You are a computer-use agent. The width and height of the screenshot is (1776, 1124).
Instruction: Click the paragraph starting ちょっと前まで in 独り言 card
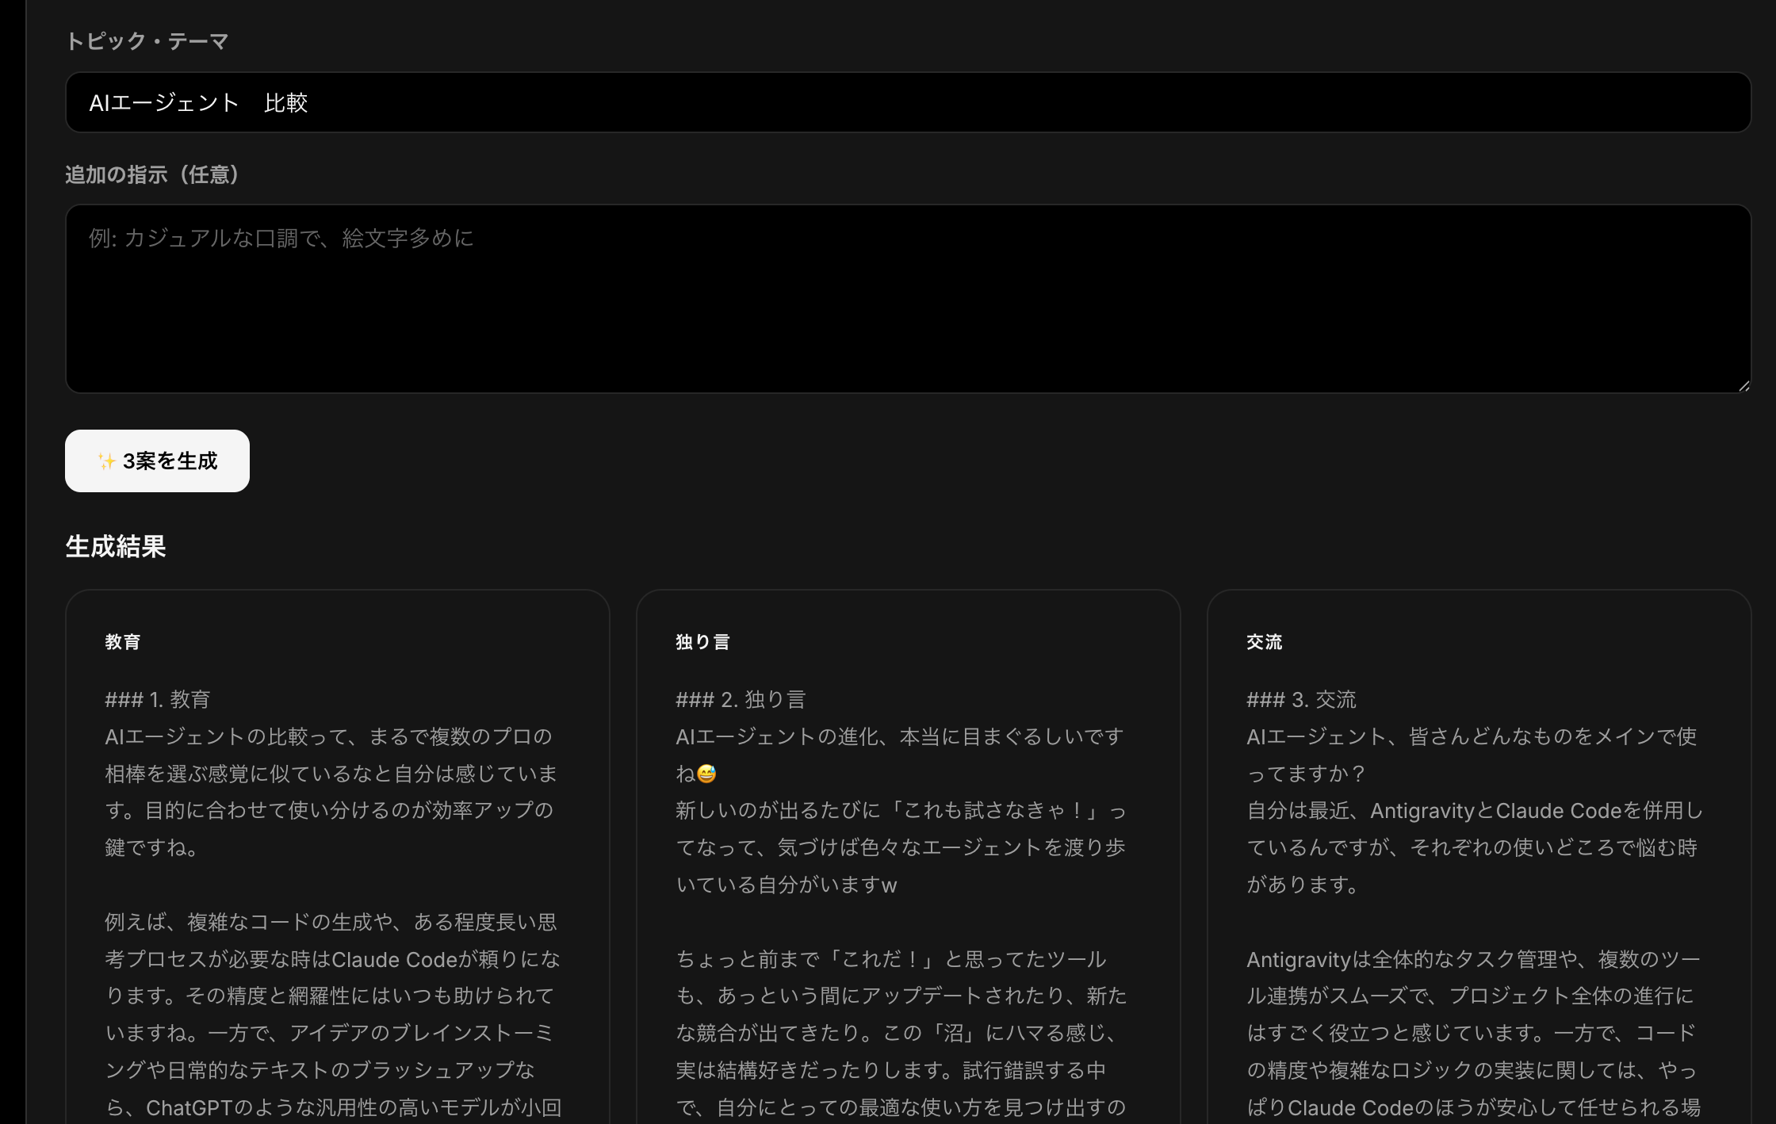click(x=900, y=1033)
